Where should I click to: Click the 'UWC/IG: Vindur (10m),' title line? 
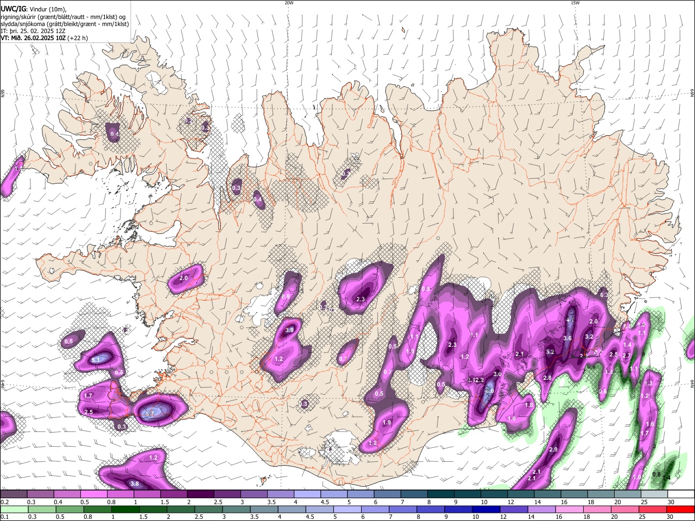pos(33,9)
